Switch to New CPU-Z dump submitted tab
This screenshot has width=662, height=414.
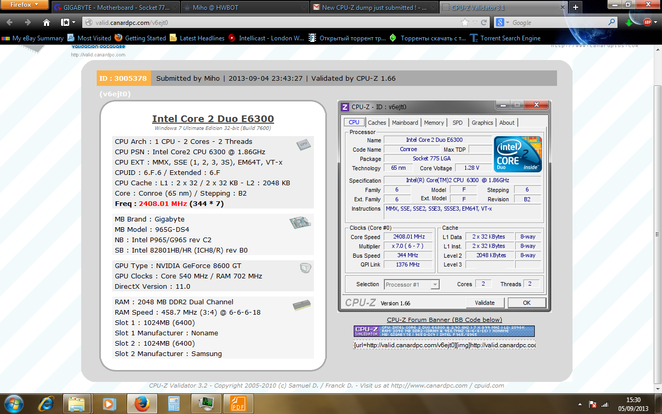(374, 8)
